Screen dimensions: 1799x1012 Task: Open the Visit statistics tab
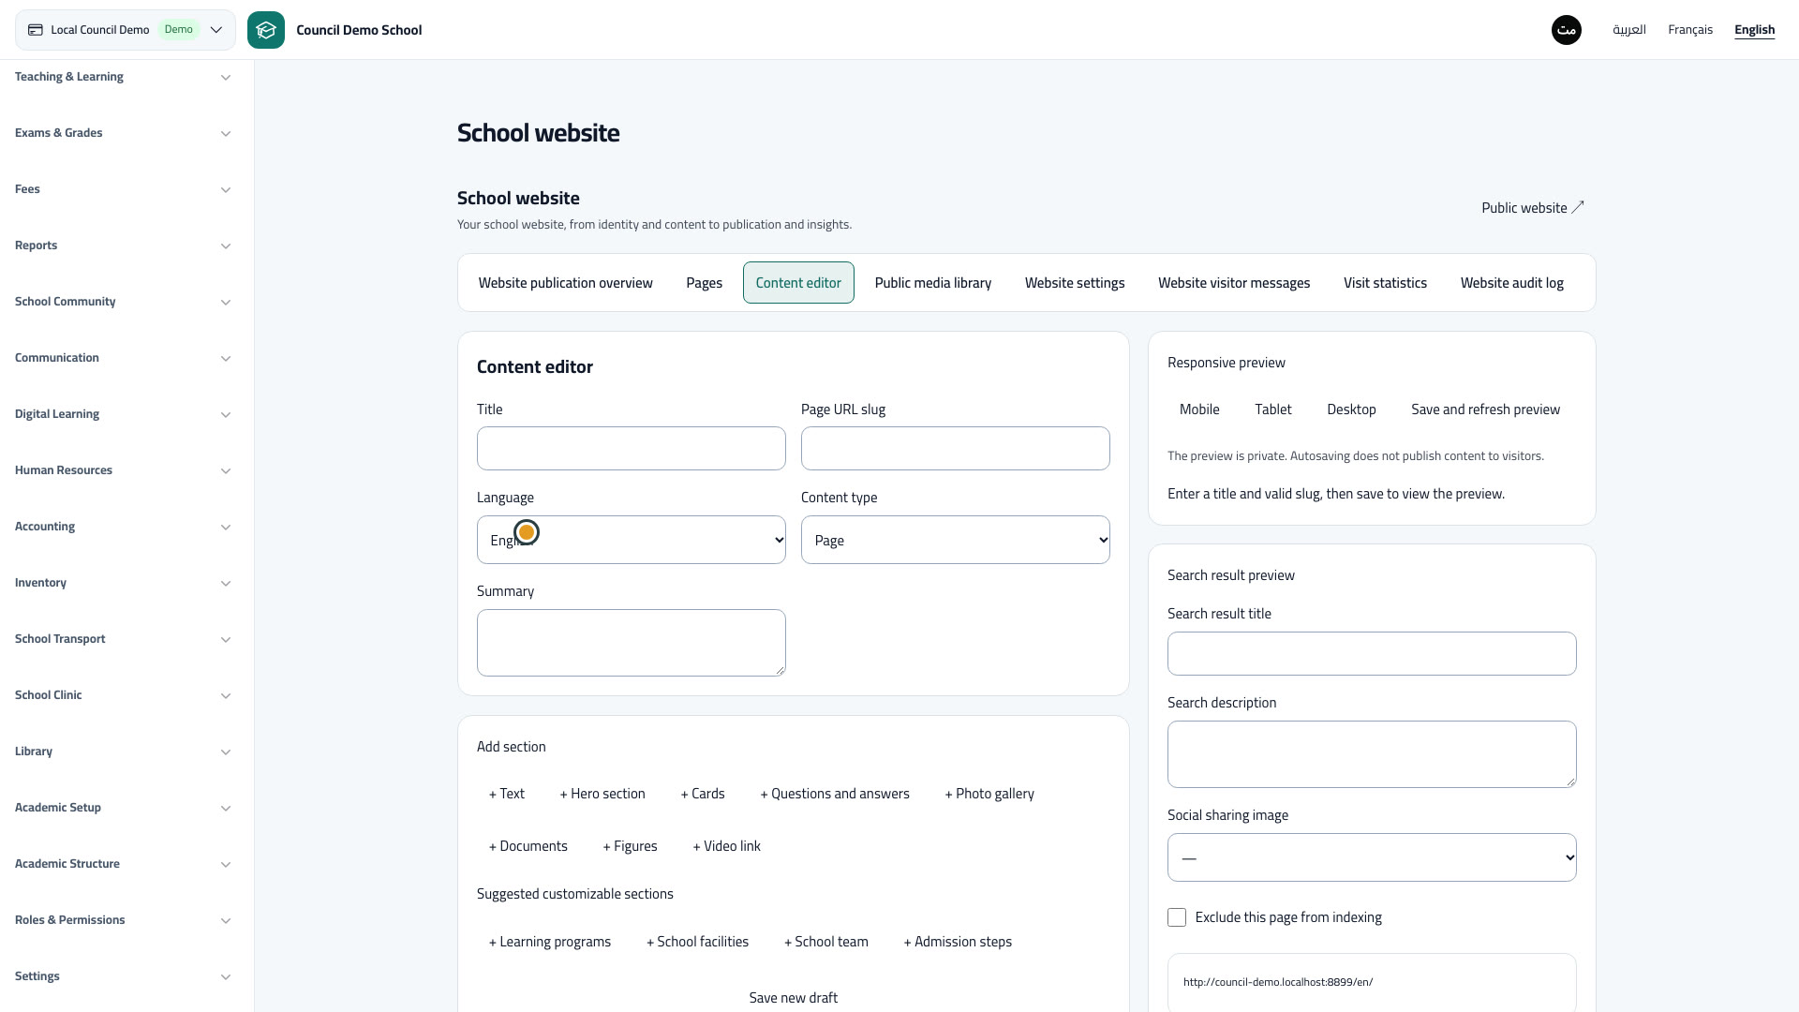pyautogui.click(x=1385, y=283)
